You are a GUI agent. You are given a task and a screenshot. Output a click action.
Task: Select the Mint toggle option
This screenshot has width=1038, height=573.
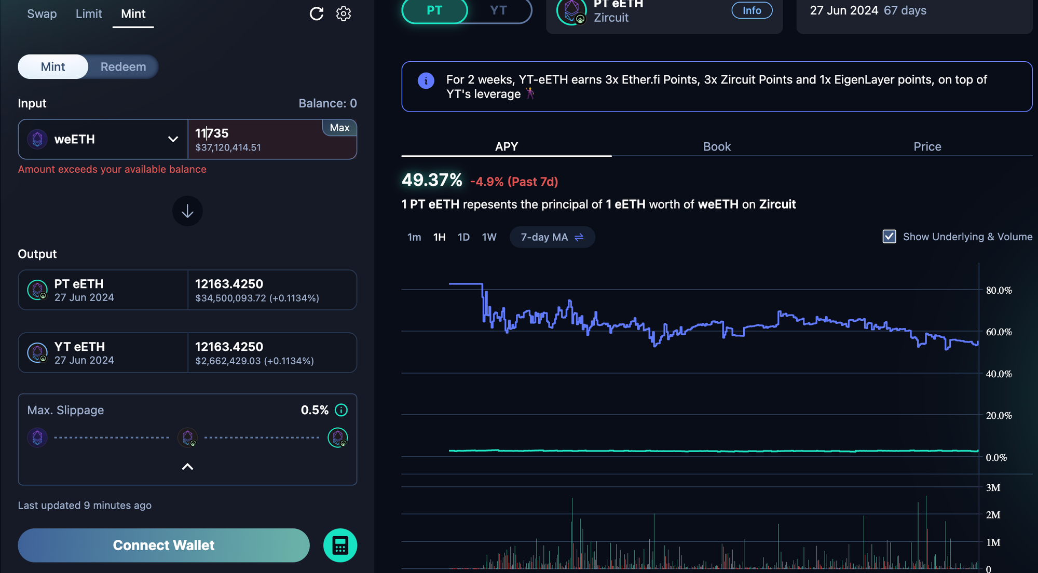point(53,67)
